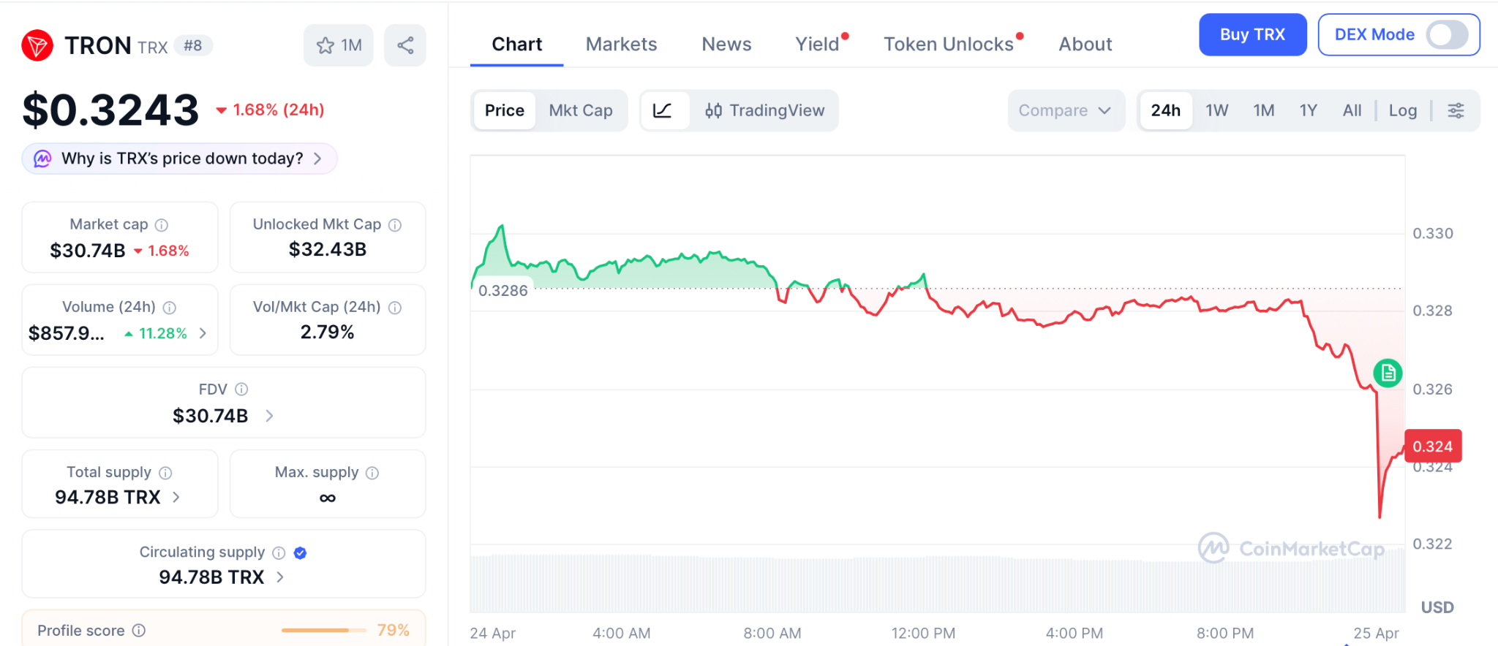
Task: Click the star watchlist icon
Action: pyautogui.click(x=325, y=46)
